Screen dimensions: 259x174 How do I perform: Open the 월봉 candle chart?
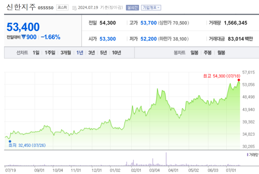point(221,53)
